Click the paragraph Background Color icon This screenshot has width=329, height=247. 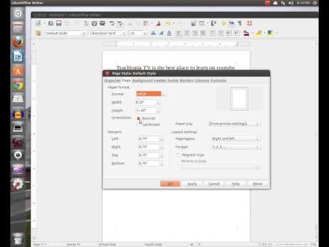(x=271, y=33)
